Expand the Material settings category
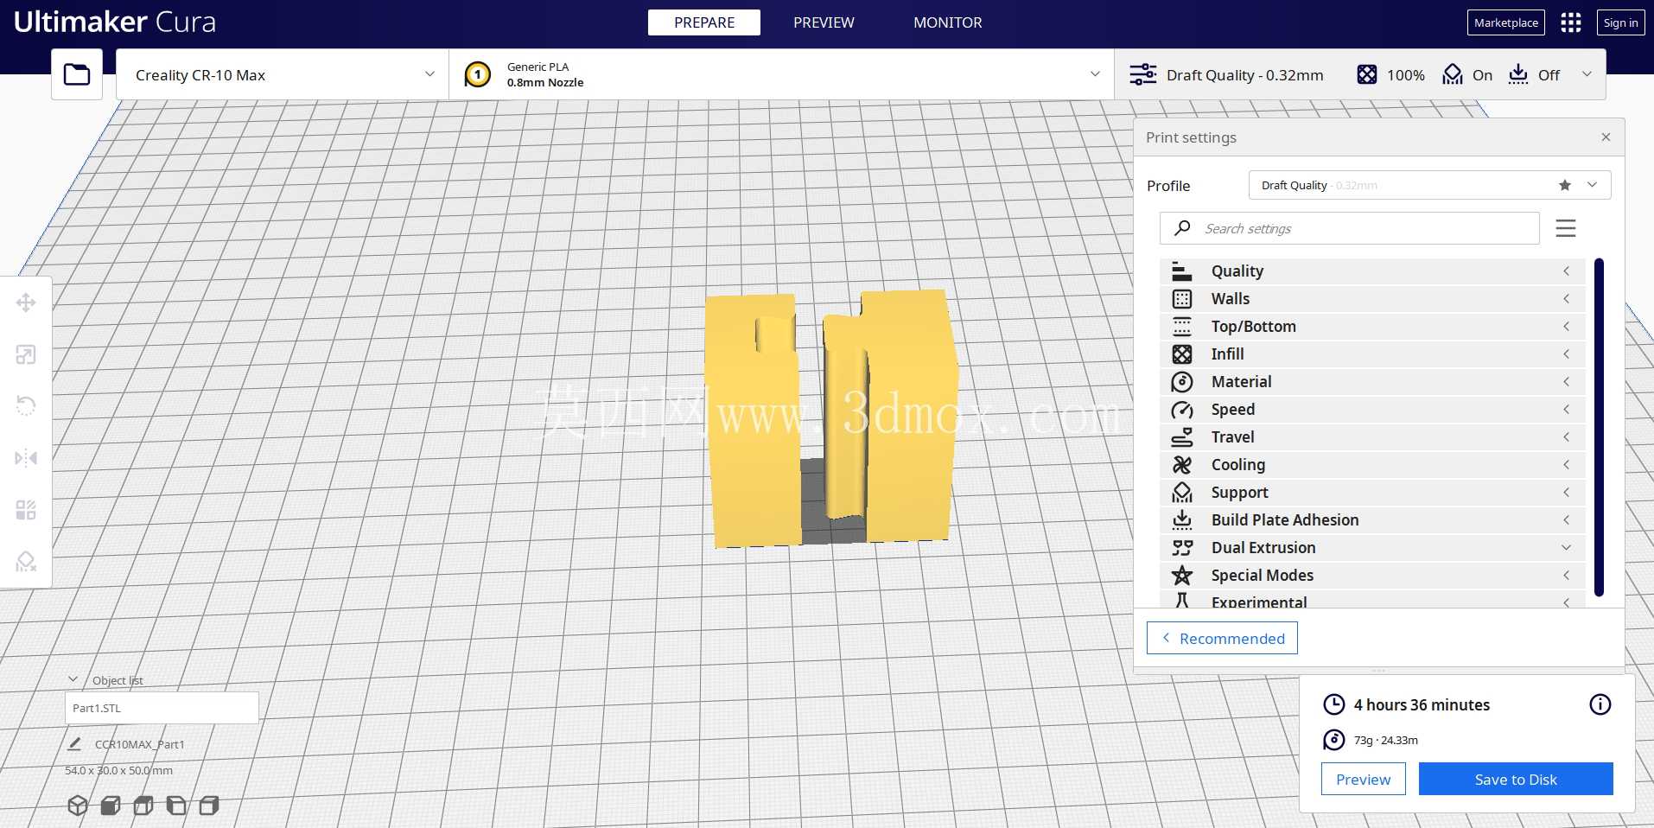Image resolution: width=1654 pixels, height=828 pixels. click(x=1372, y=382)
